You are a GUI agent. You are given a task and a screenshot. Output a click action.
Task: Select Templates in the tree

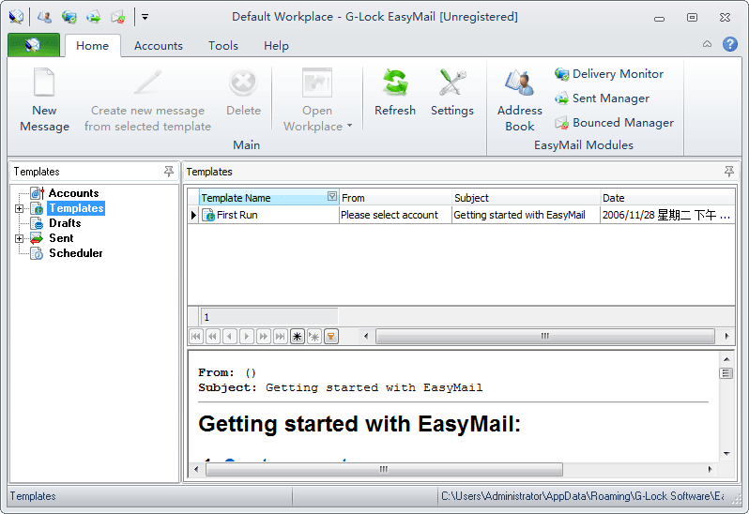[76, 208]
